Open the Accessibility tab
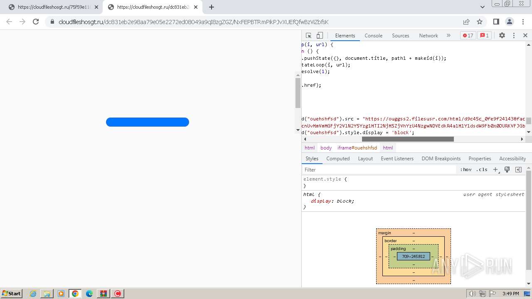The width and height of the screenshot is (532, 299). click(512, 159)
